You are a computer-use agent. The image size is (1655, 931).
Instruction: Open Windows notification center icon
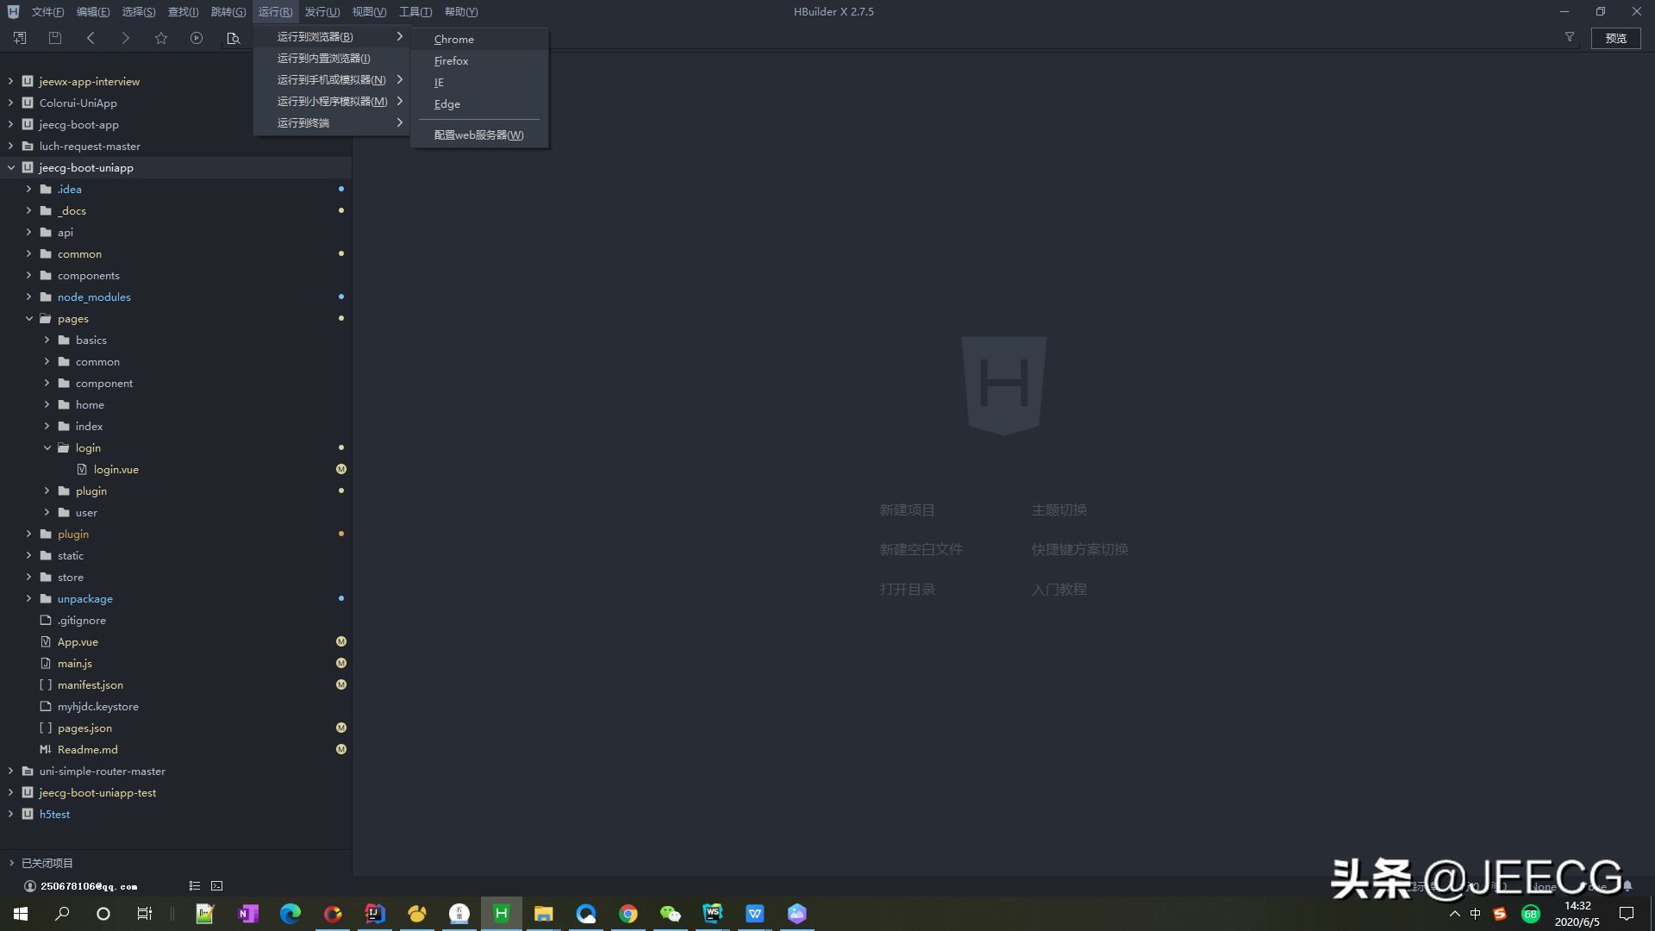1627,914
